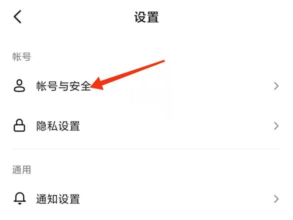Click empty row space right of 隐私设置
Image resolution: width=293 pixels, height=220 pixels.
(175, 126)
